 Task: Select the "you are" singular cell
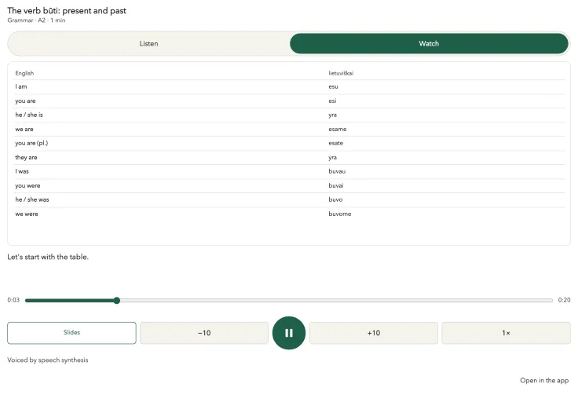[x=25, y=100]
